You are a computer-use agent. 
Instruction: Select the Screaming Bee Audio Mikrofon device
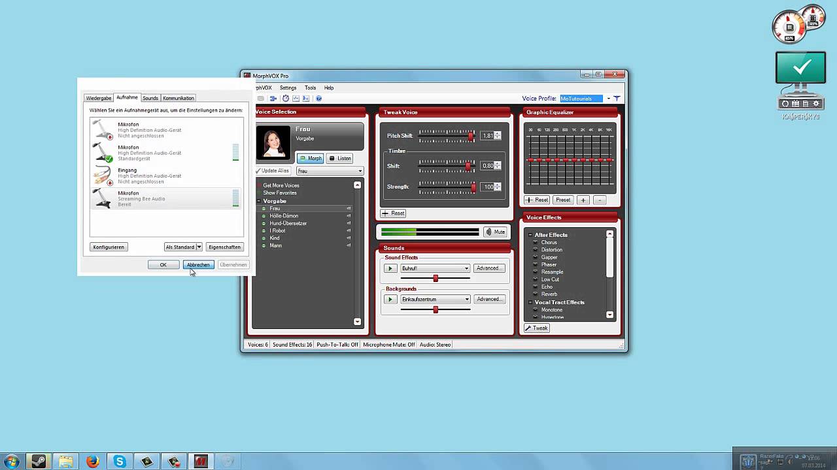tap(166, 199)
